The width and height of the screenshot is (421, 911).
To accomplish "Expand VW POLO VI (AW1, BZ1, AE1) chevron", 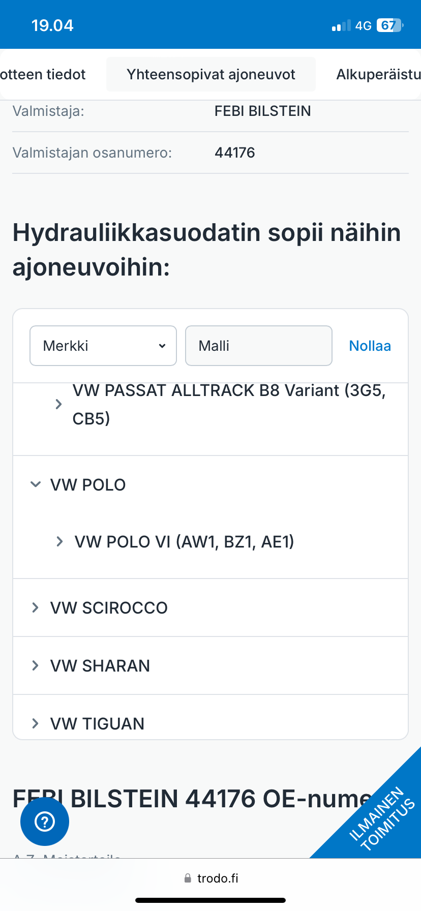I will 59,541.
